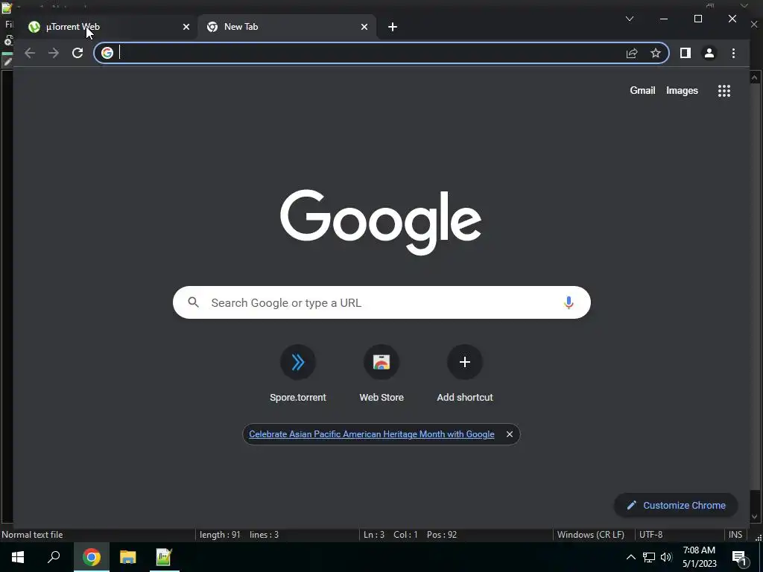Show hidden system tray icons
Screen dimensions: 763x572
(x=630, y=557)
